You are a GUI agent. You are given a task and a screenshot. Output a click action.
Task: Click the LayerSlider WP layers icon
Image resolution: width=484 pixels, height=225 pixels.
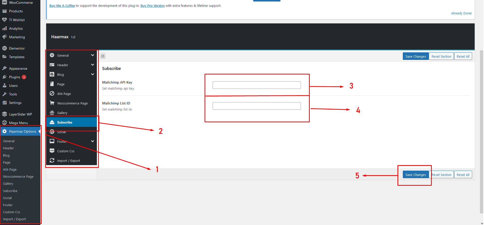tap(5, 114)
